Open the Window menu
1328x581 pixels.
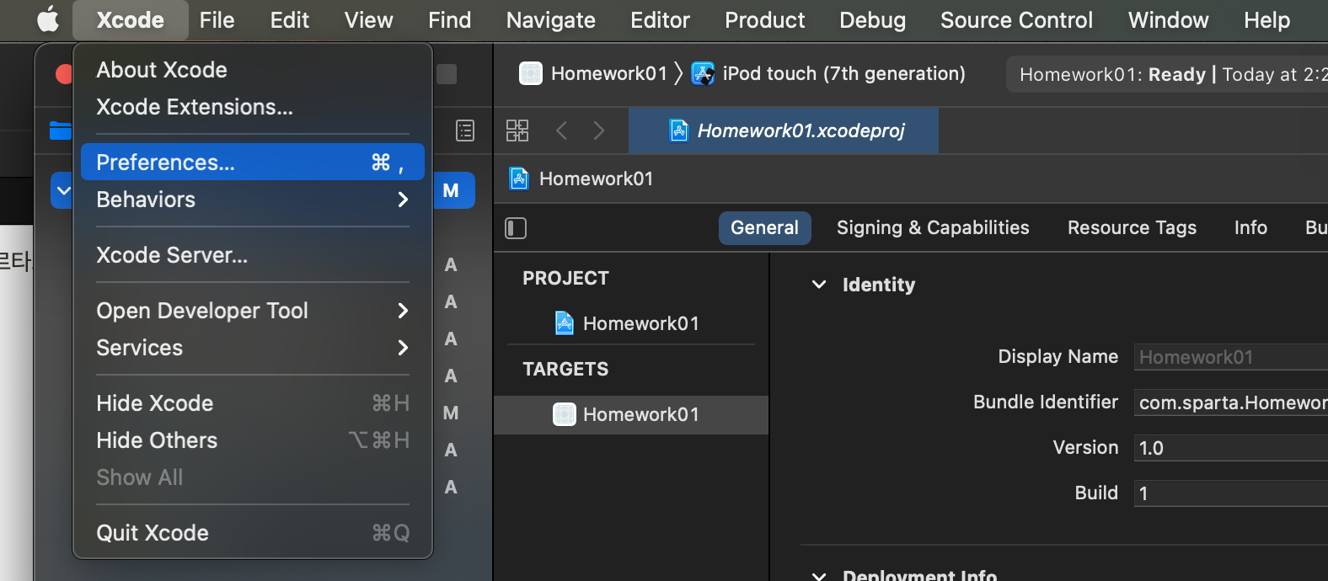[x=1168, y=20]
